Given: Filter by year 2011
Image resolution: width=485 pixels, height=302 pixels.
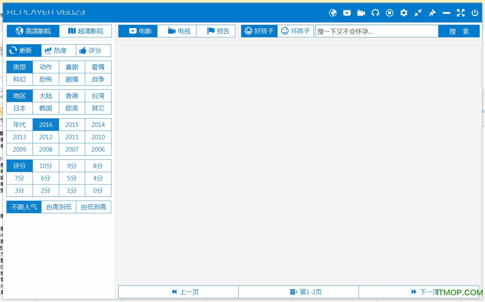Looking at the screenshot, I should coord(72,137).
